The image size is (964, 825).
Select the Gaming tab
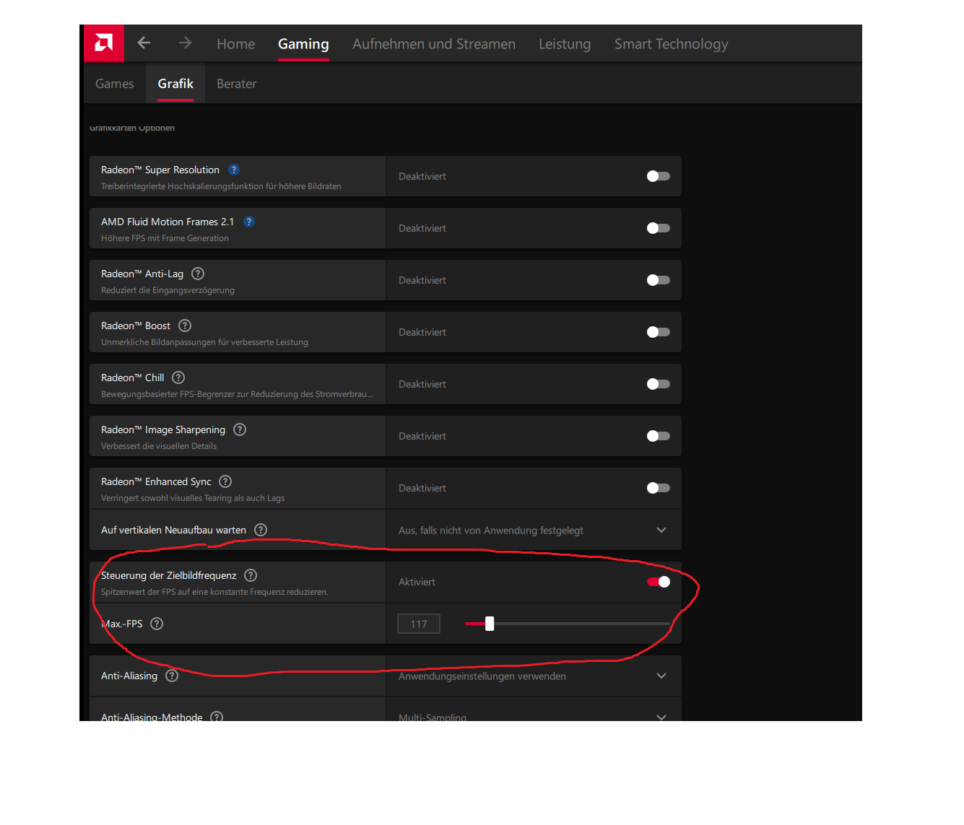(x=303, y=44)
